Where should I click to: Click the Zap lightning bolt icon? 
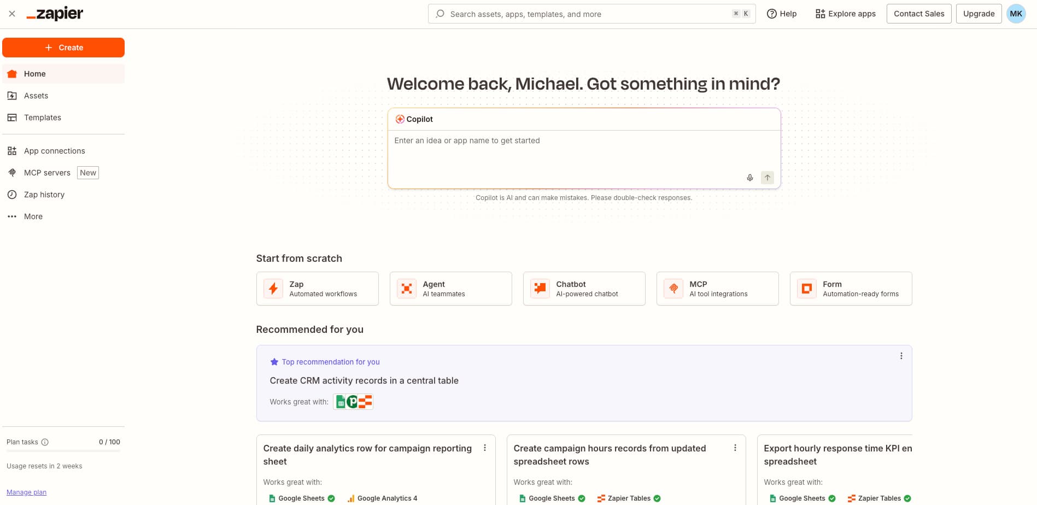273,289
